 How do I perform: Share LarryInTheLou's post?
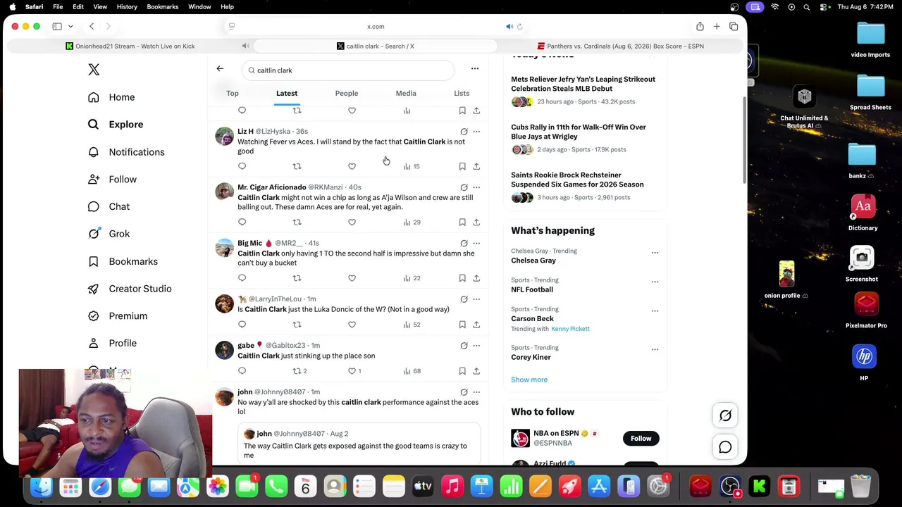pyautogui.click(x=476, y=325)
